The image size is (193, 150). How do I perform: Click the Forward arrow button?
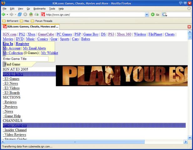pos(11,14)
